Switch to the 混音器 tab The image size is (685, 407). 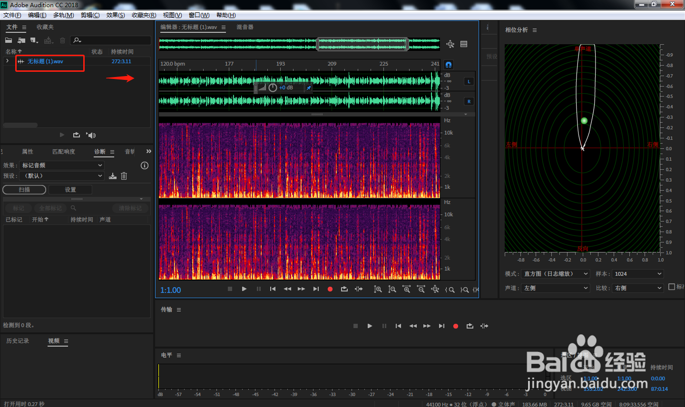tap(245, 27)
